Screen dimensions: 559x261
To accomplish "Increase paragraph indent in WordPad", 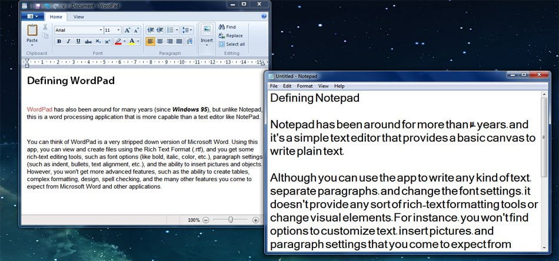I will point(159,30).
